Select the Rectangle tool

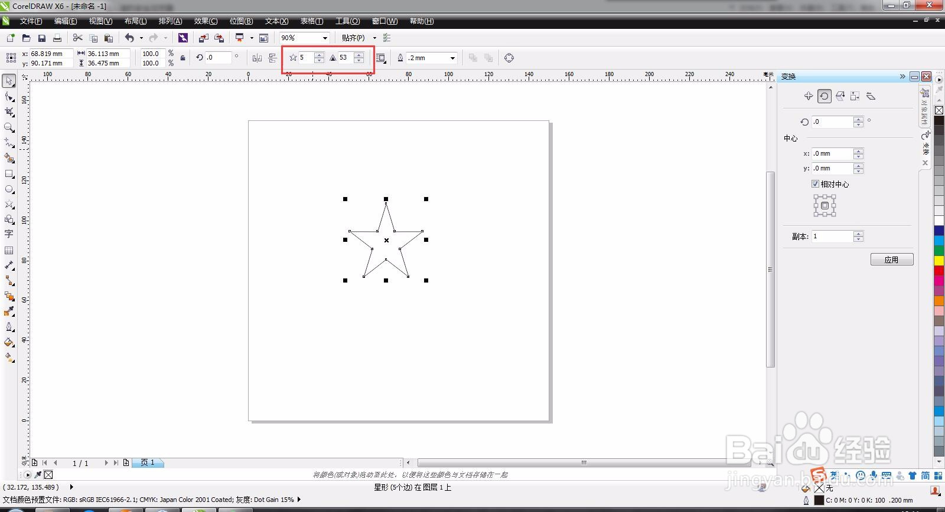9,174
